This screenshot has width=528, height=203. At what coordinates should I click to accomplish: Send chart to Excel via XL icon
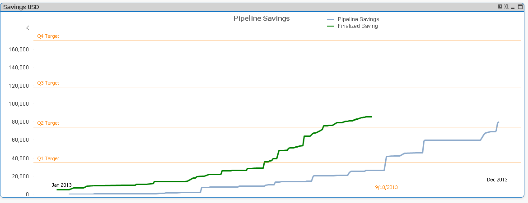(506, 7)
